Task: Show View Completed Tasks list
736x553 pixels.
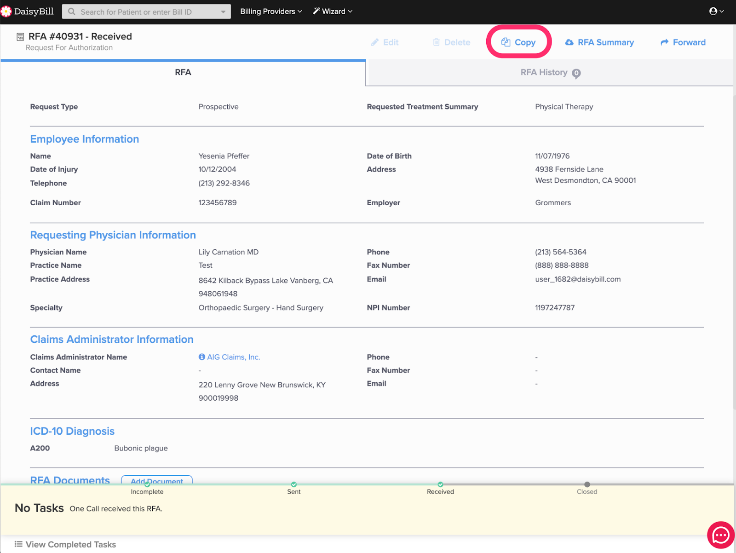Action: (65, 544)
